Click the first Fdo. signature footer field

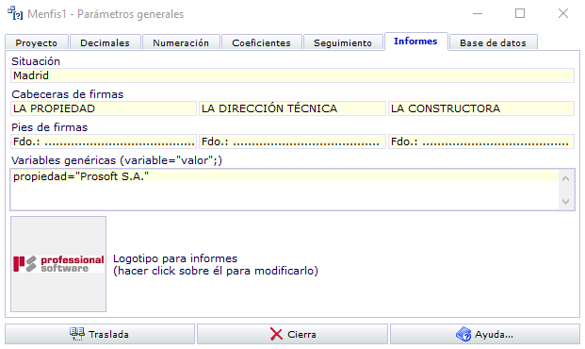coord(104,141)
